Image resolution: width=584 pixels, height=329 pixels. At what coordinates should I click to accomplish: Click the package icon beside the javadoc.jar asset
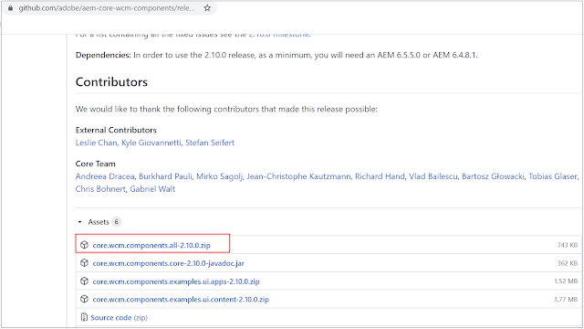[x=85, y=263]
